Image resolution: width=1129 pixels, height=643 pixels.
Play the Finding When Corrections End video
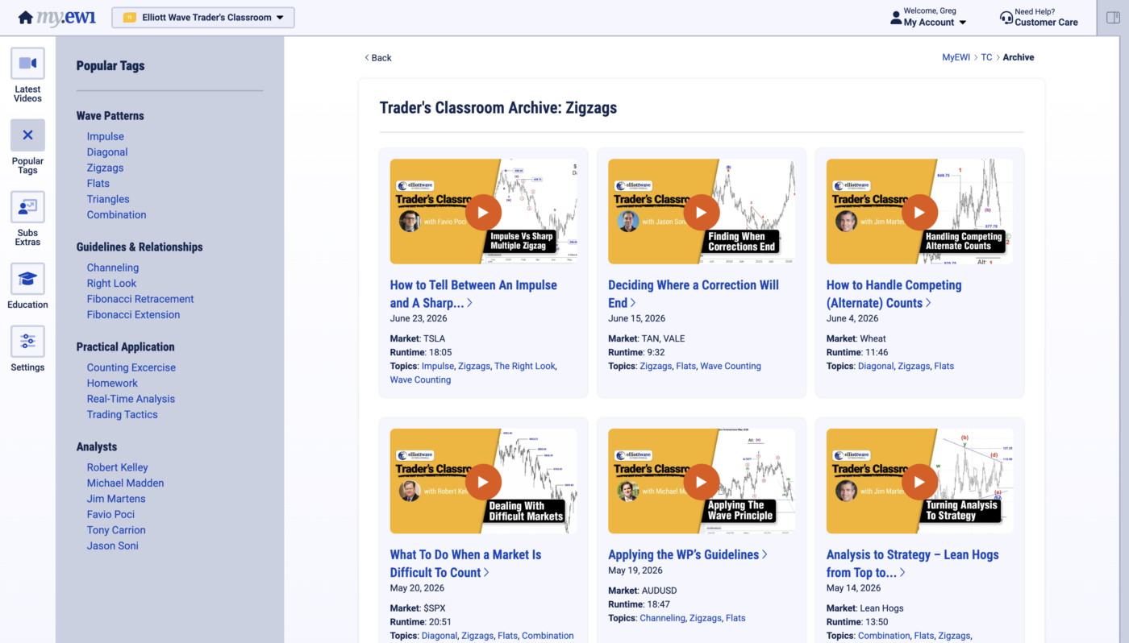click(x=702, y=212)
